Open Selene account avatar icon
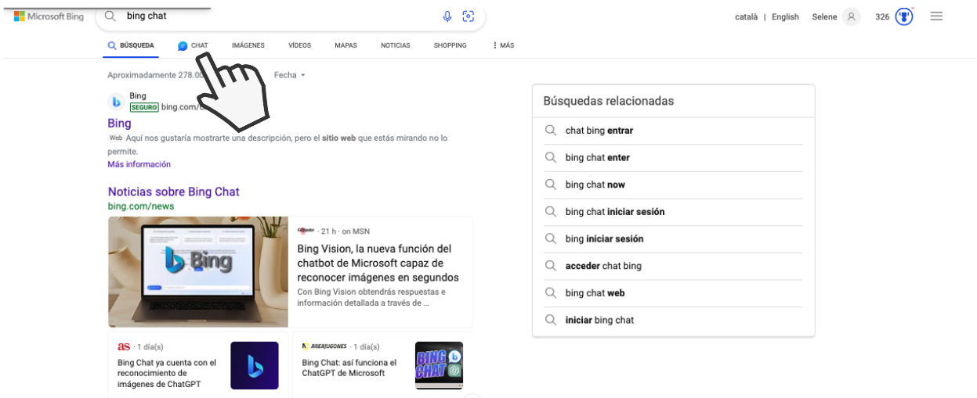 point(852,16)
